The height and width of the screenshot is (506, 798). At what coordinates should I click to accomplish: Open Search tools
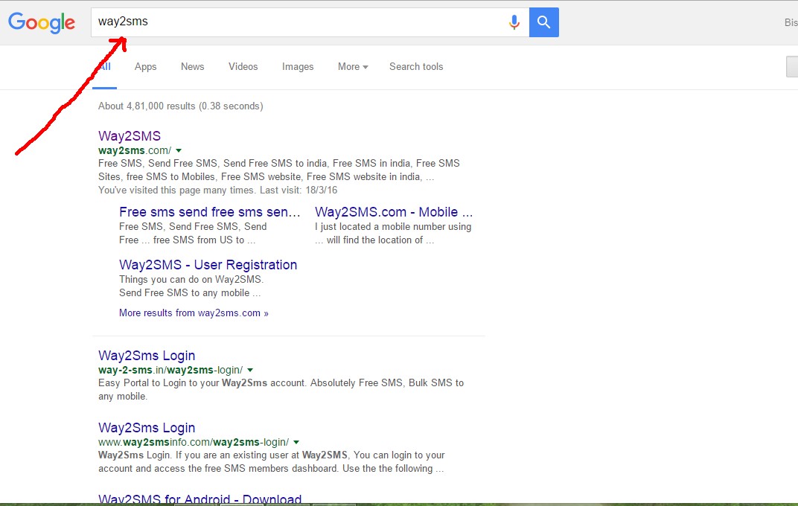tap(416, 67)
